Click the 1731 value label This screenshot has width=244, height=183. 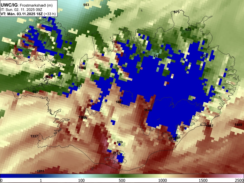coord(36,47)
